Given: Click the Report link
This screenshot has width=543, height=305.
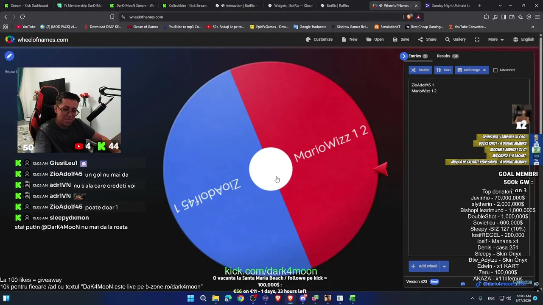Looking at the screenshot, I should click(11, 72).
